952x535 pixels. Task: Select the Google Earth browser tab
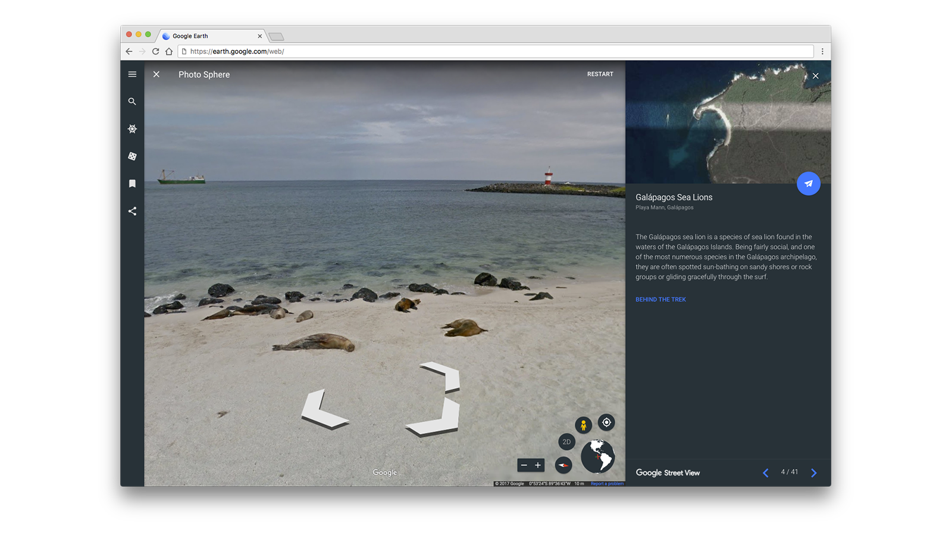pyautogui.click(x=212, y=36)
